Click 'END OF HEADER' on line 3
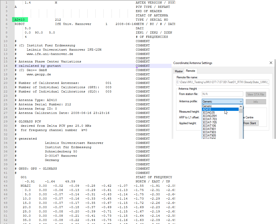 pyautogui.click(x=149, y=11)
